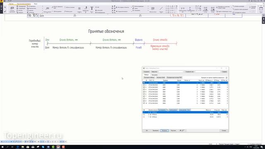Screen dimensions: 265x149
Task: Click the selection arrow icon on the left strip
Action: click(5, 7)
